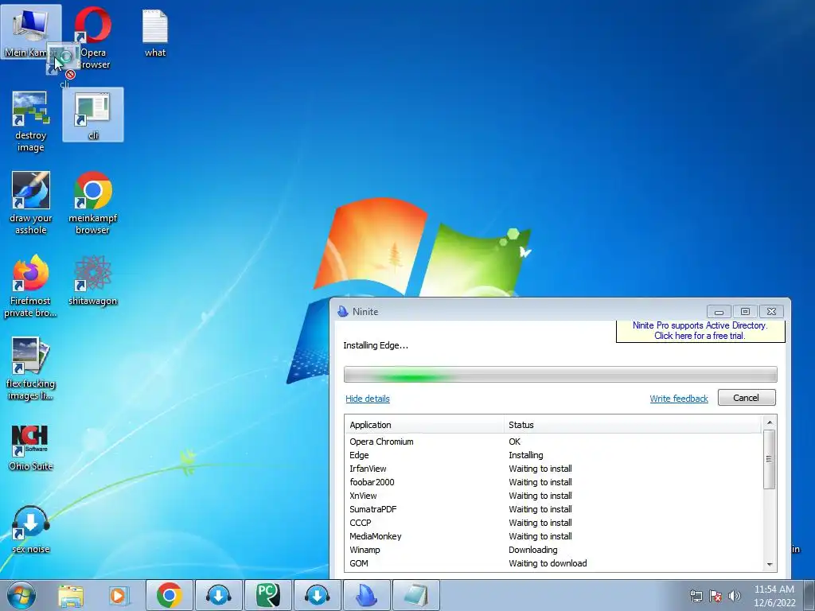Launch Windows Media Player from the taskbar
Image resolution: width=815 pixels, height=611 pixels.
coord(118,595)
